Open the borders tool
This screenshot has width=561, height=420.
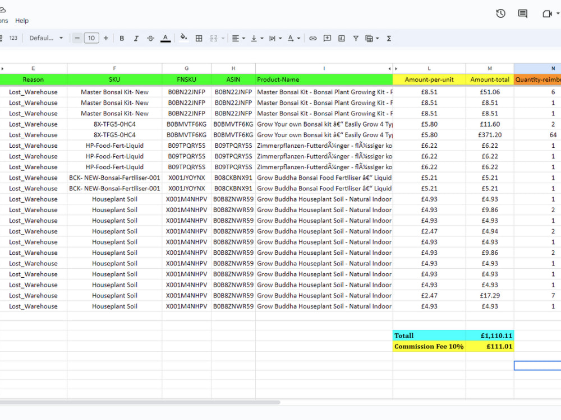click(199, 38)
